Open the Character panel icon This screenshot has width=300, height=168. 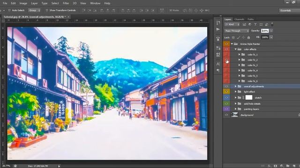coord(218,64)
